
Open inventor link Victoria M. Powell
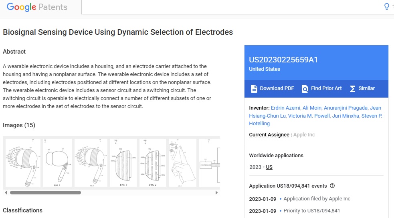pos(309,116)
